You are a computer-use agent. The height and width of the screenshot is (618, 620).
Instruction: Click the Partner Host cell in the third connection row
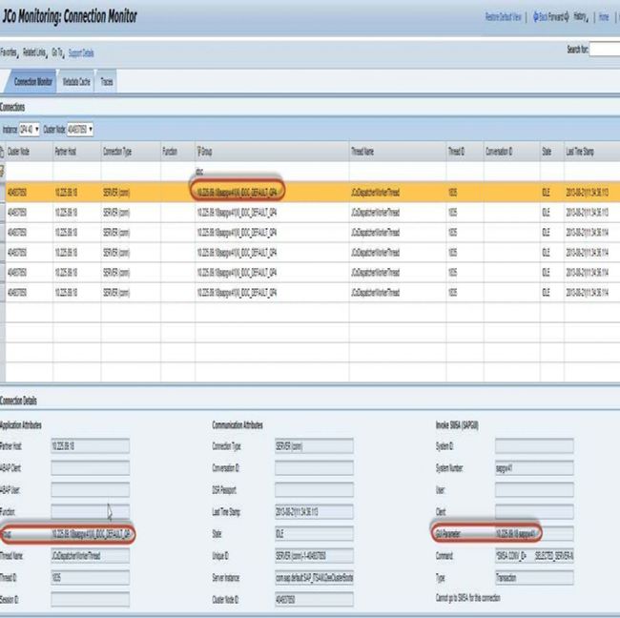pos(66,233)
